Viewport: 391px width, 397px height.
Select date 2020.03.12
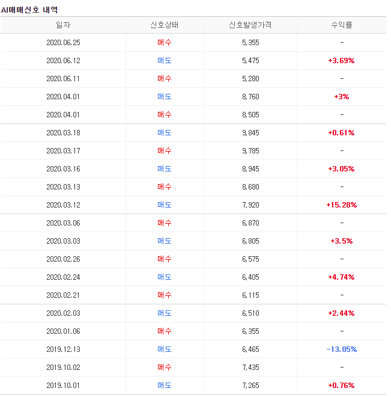[63, 205]
